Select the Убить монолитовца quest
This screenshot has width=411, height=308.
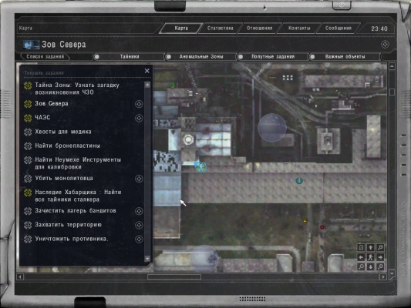click(x=64, y=178)
